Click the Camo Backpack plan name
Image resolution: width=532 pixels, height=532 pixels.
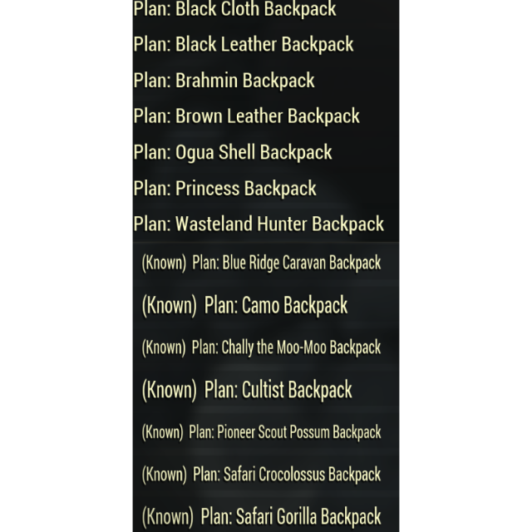click(276, 305)
